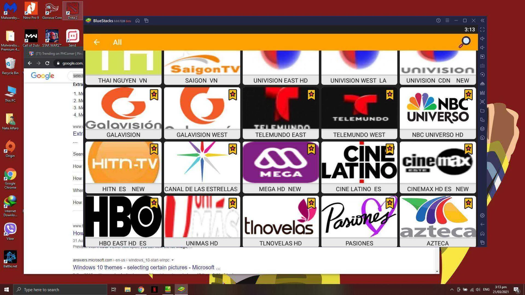This screenshot has width=525, height=295.
Task: Toggle favorite star on NBC UNIVERSO HD
Action: click(468, 95)
